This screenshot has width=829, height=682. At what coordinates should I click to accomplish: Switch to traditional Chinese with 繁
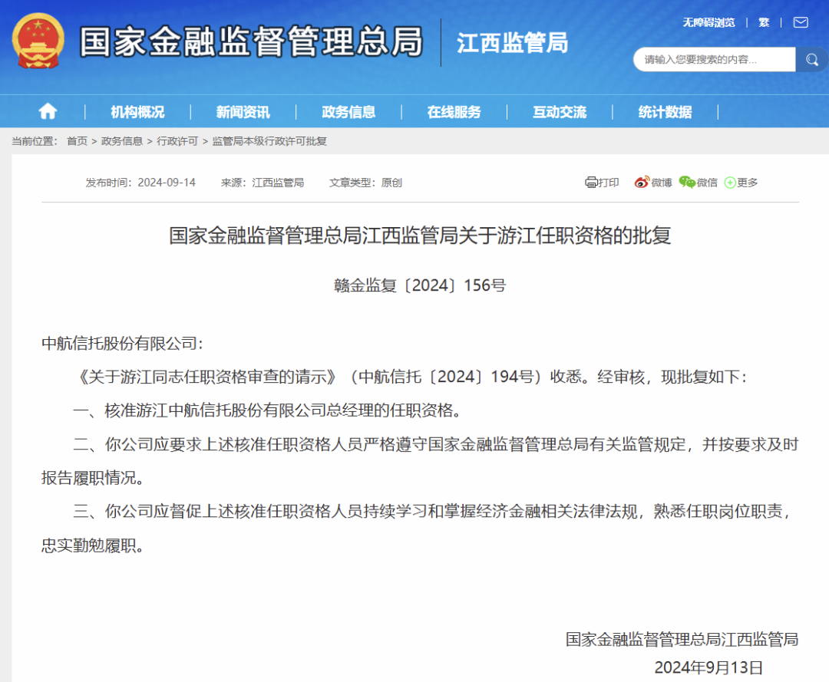[764, 23]
